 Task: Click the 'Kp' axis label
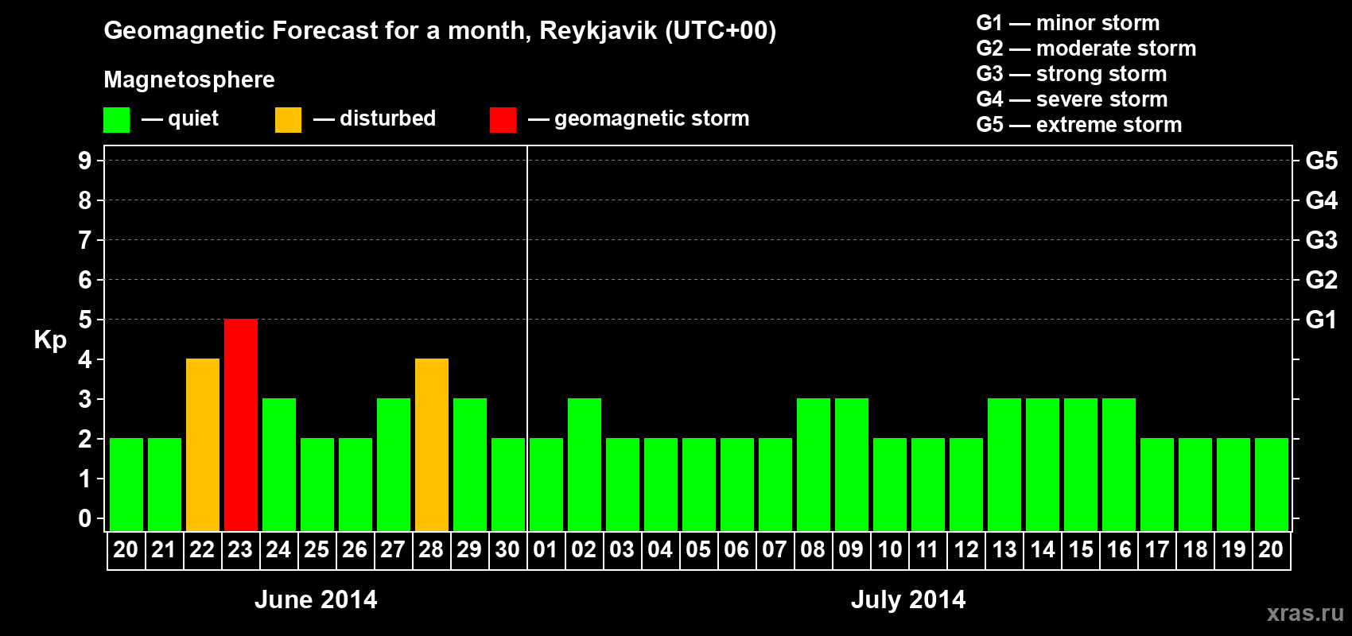pyautogui.click(x=50, y=341)
